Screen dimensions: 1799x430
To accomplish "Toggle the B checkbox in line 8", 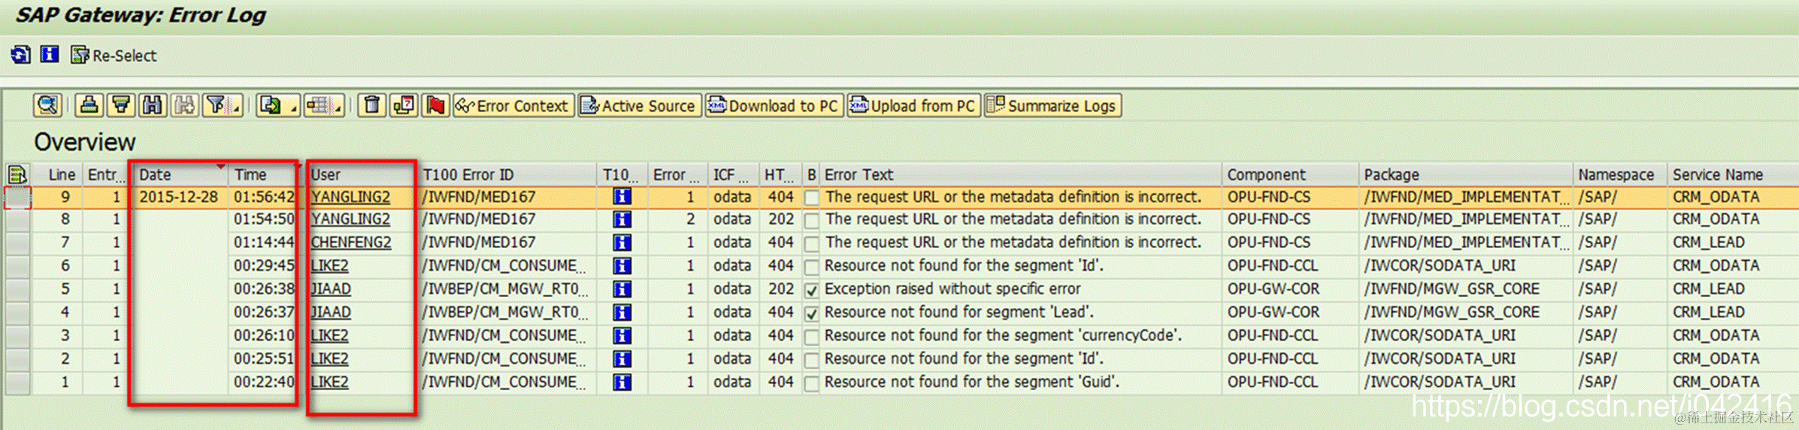I will 811,221.
